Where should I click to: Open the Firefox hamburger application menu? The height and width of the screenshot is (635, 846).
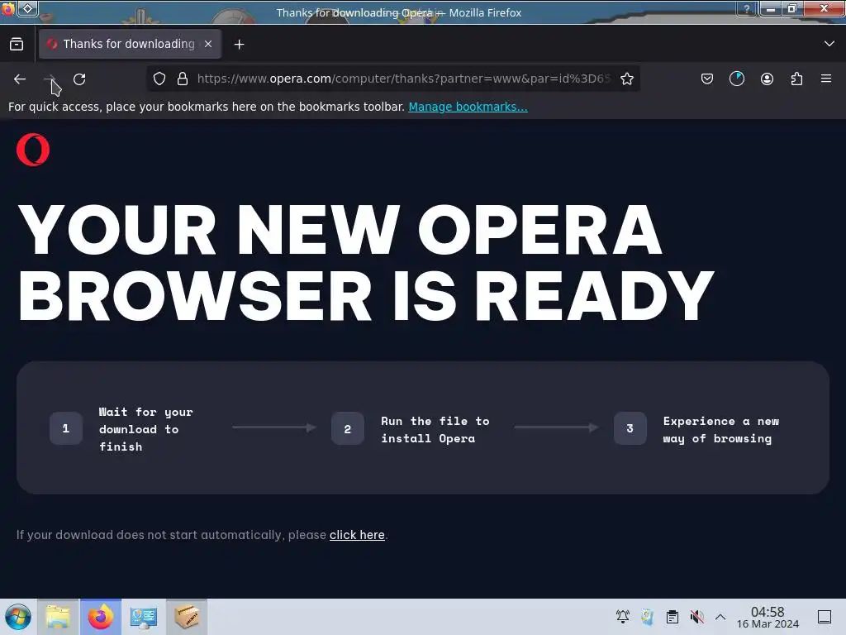pyautogui.click(x=826, y=79)
